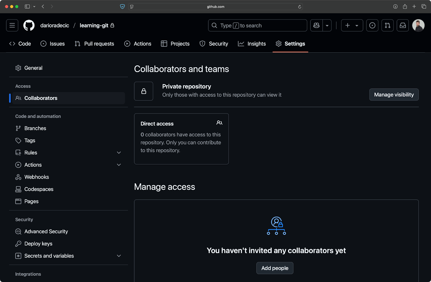
Task: Click the Add people button
Action: (275, 268)
